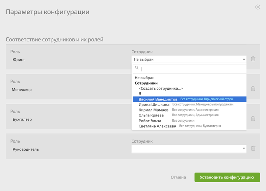Select Кирилл Мамаев from list
Viewport: 266px width, 191px height.
(x=189, y=110)
